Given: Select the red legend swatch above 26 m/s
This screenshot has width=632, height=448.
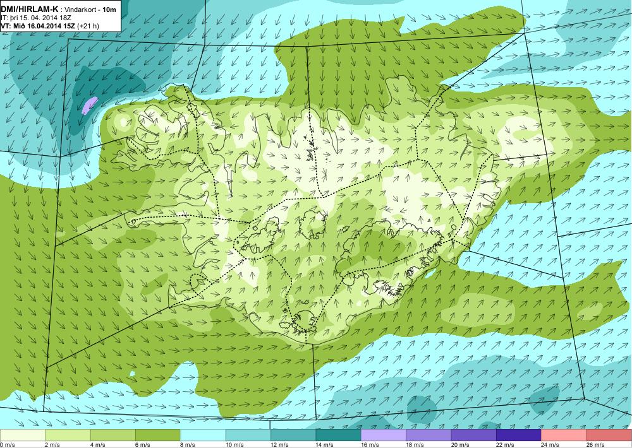Looking at the screenshot, I should click(609, 435).
